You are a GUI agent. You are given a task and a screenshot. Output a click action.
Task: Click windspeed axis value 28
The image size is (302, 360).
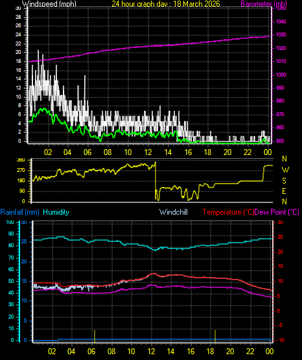(18, 17)
